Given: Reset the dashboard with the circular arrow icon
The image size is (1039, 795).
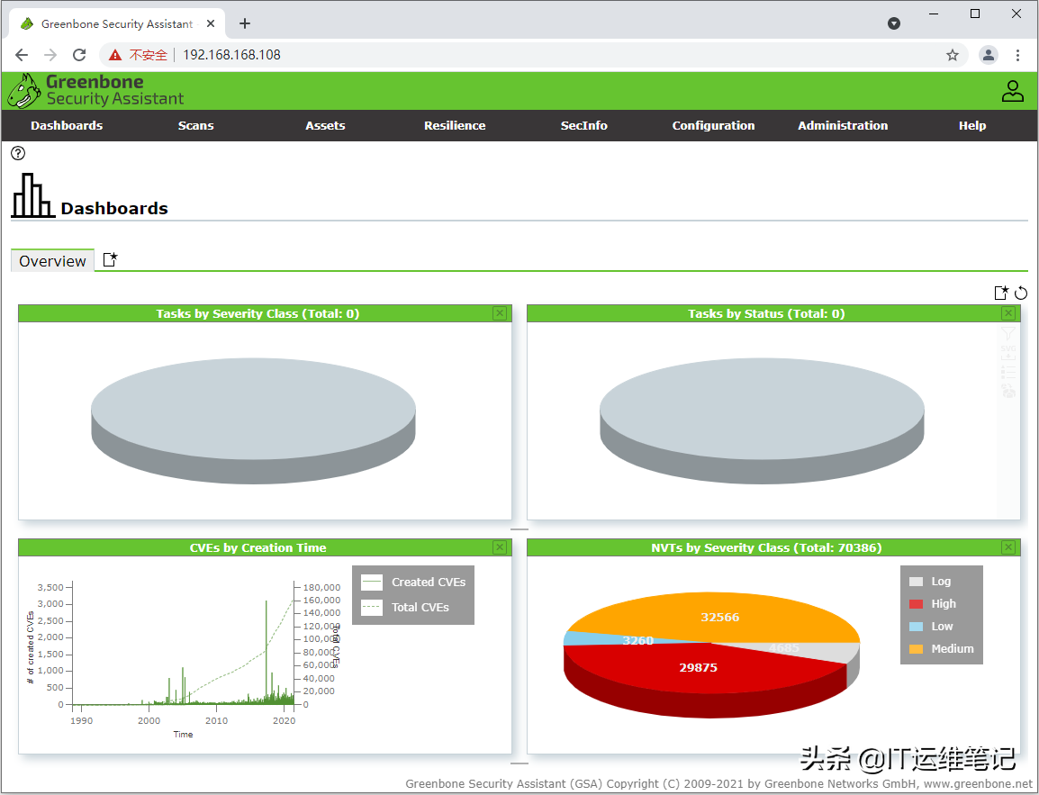Looking at the screenshot, I should (x=1019, y=293).
